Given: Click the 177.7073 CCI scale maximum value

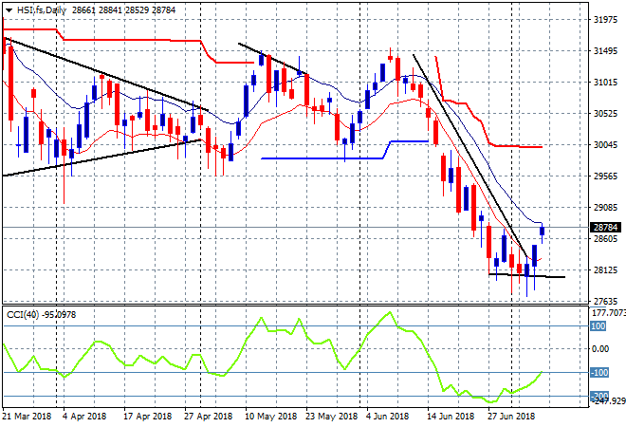Looking at the screenshot, I should point(608,313).
